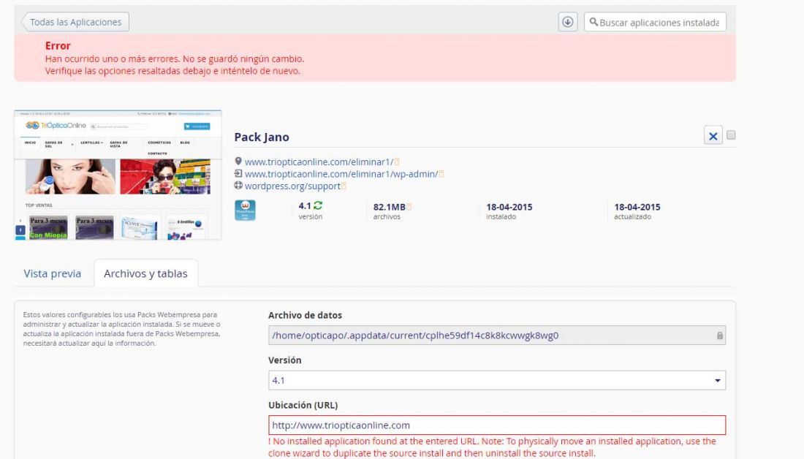Click the No installed application found error message
Viewport: 804px width, 459px height.
point(492,447)
